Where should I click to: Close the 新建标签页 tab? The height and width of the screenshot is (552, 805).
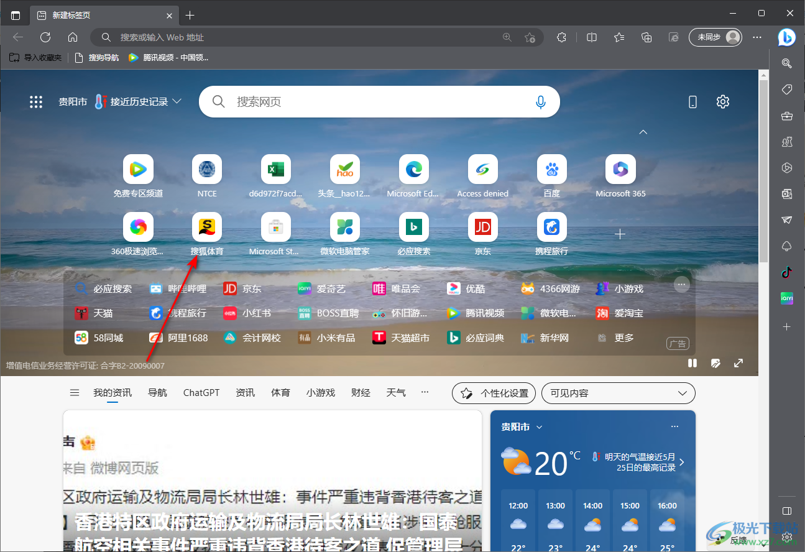(x=169, y=15)
